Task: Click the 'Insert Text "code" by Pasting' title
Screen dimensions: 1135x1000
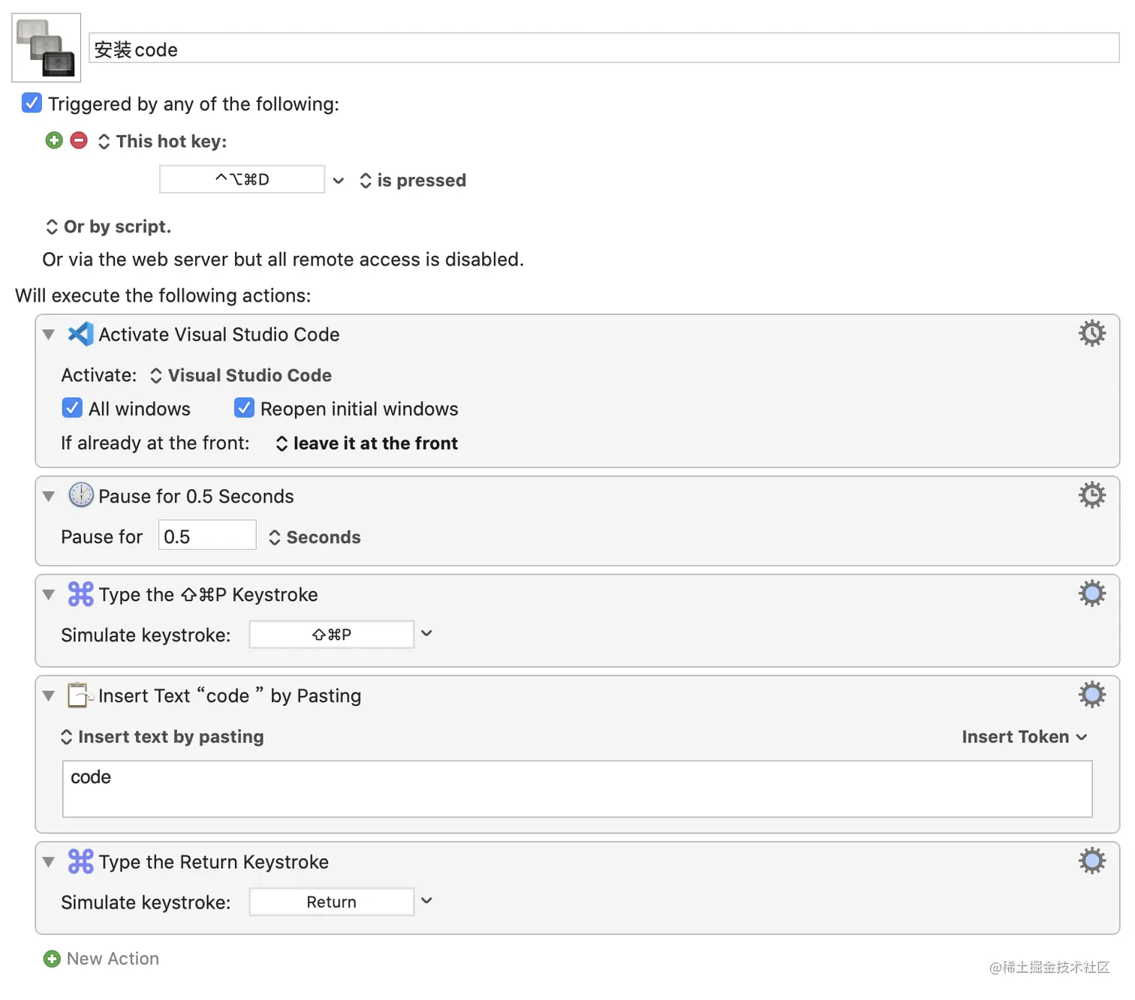Action: 230,696
